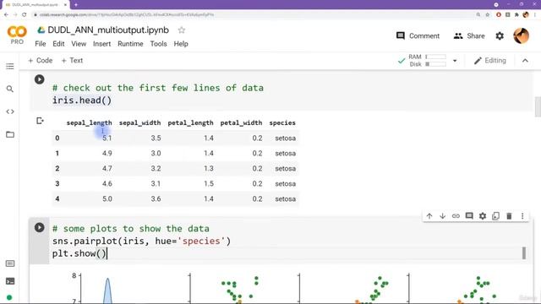Reload the browser page
The height and width of the screenshot is (304, 541).
tap(24, 15)
